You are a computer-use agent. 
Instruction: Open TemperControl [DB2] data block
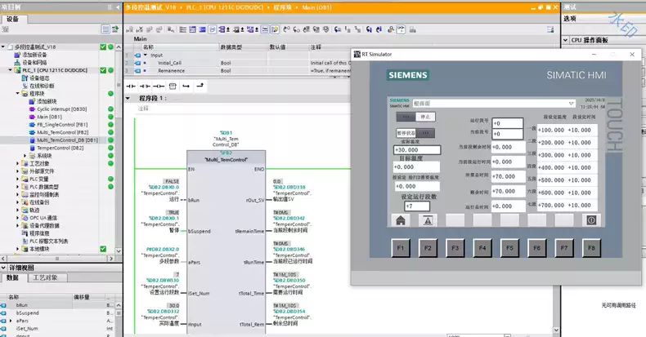point(61,148)
